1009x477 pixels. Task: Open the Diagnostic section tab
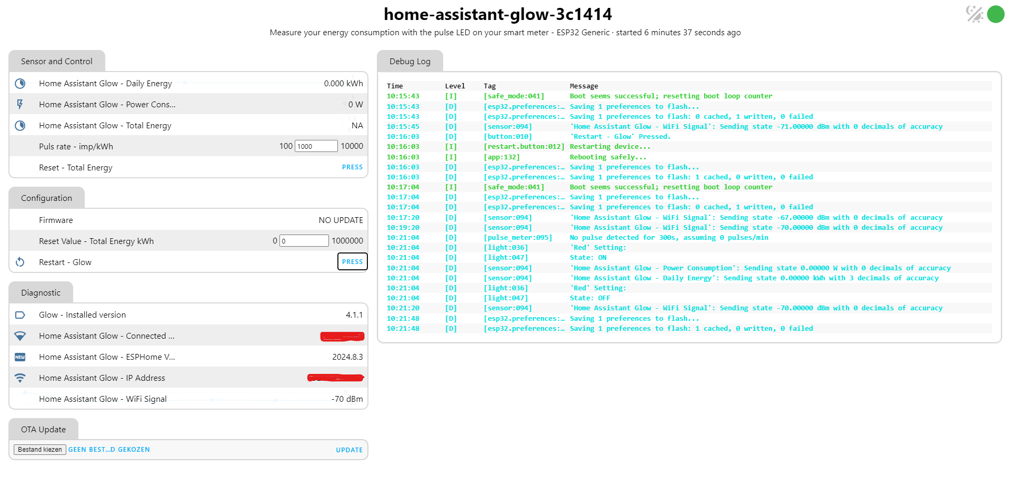coord(41,292)
